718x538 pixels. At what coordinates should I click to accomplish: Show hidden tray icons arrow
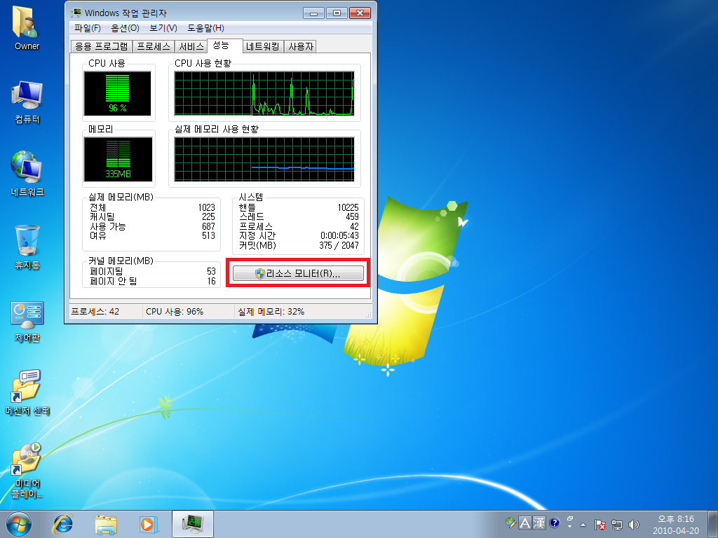(x=583, y=524)
